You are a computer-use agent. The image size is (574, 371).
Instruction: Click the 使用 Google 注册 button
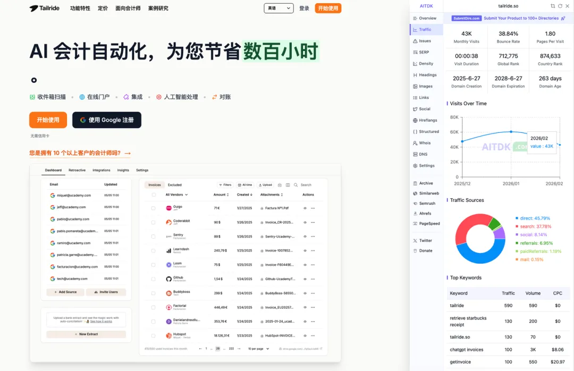106,120
